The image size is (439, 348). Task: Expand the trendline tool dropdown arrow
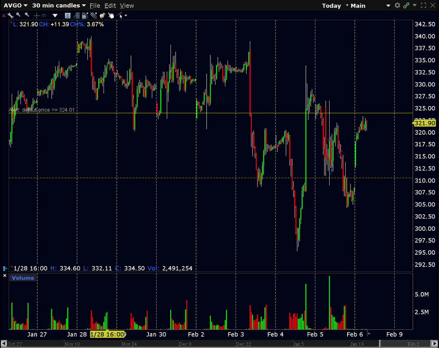(x=126, y=15)
